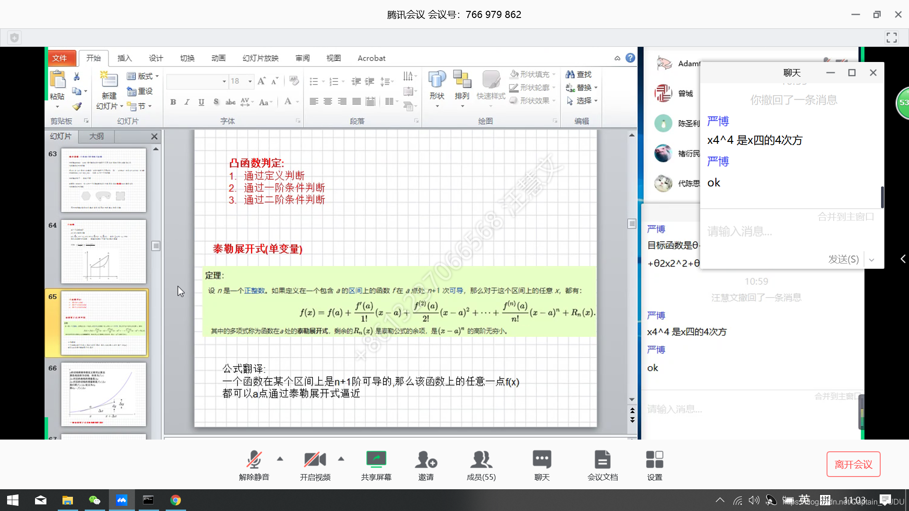
Task: Click 合并到主窗口 in chat popup
Action: pyautogui.click(x=846, y=217)
